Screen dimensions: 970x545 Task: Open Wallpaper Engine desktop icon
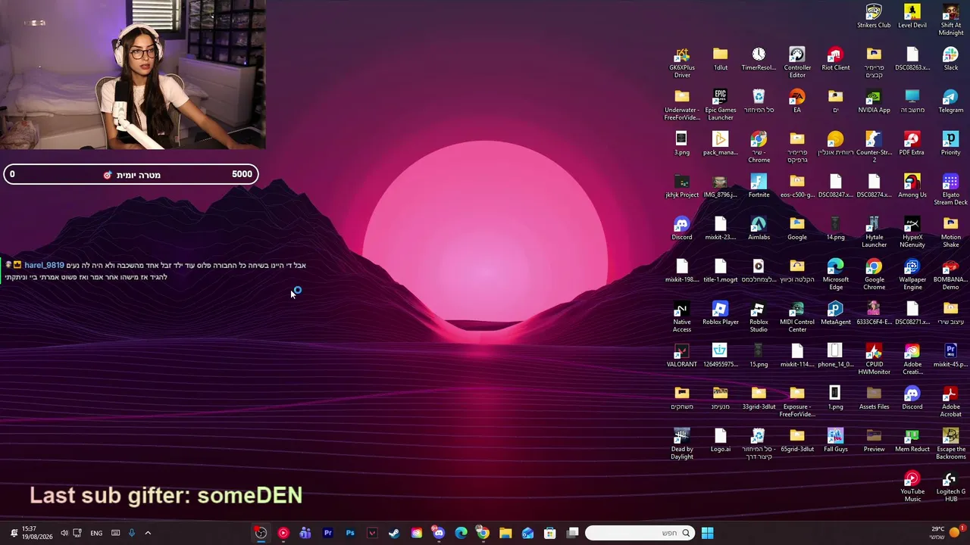tap(912, 274)
